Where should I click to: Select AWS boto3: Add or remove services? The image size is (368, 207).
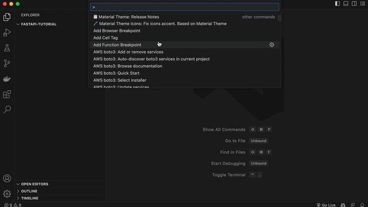pyautogui.click(x=185, y=52)
